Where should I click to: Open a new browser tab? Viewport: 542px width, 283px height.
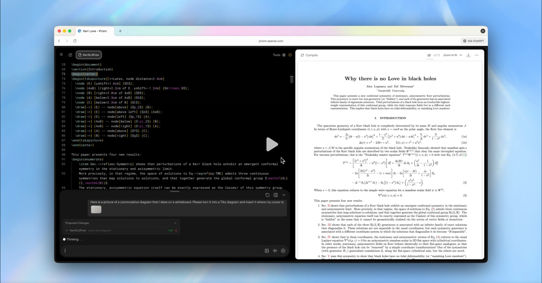pos(120,31)
